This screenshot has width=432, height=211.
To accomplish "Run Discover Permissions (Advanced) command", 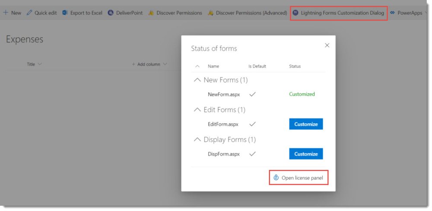I will point(248,13).
